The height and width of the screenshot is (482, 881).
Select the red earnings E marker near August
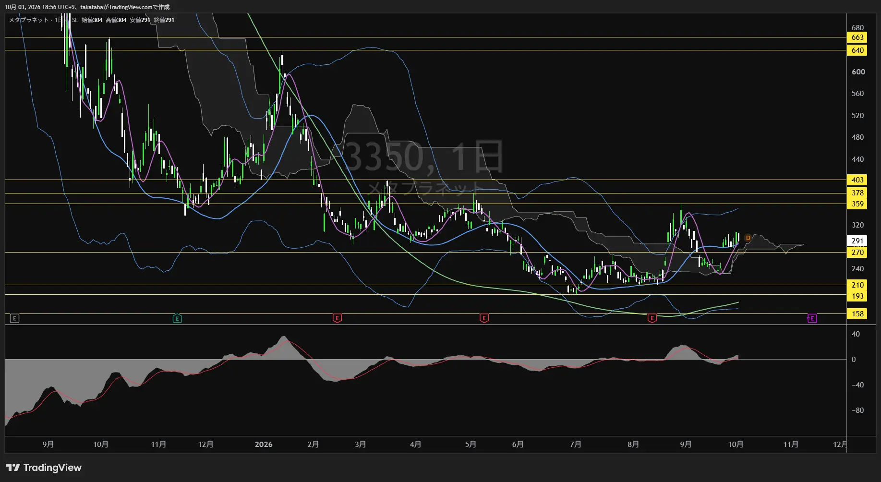tap(652, 318)
